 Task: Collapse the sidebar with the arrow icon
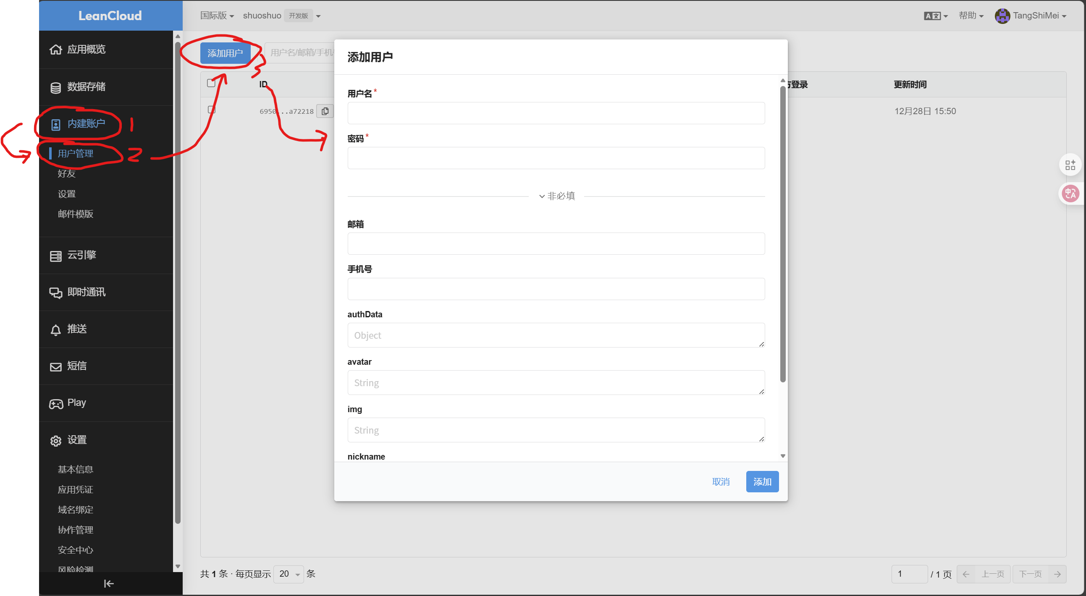click(109, 583)
